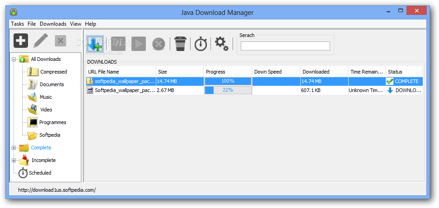The height and width of the screenshot is (208, 439).
Task: Click the 607.1 KB downloaded cell
Action: [x=324, y=90]
